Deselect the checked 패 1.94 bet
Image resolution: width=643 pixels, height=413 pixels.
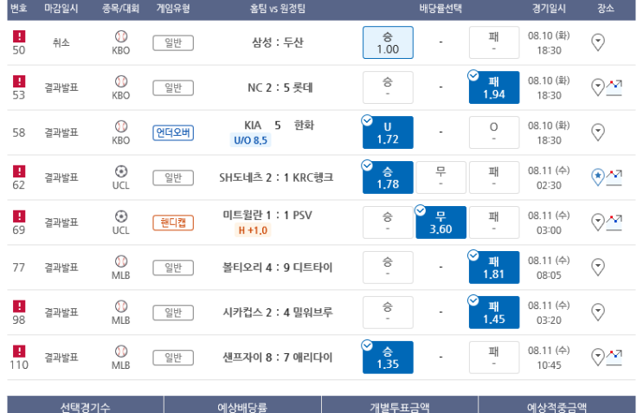(x=494, y=87)
